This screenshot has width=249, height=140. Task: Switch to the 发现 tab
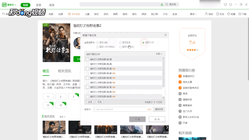pyautogui.click(x=38, y=5)
